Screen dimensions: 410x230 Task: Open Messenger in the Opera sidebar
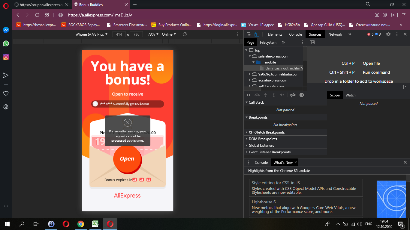point(6,30)
